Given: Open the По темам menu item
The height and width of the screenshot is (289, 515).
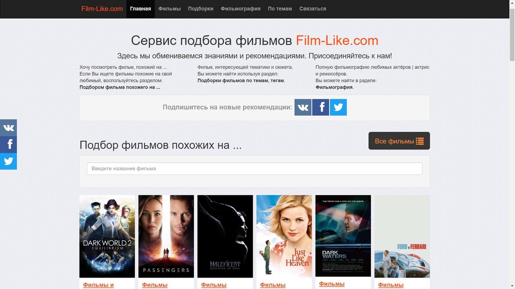Looking at the screenshot, I should (280, 9).
